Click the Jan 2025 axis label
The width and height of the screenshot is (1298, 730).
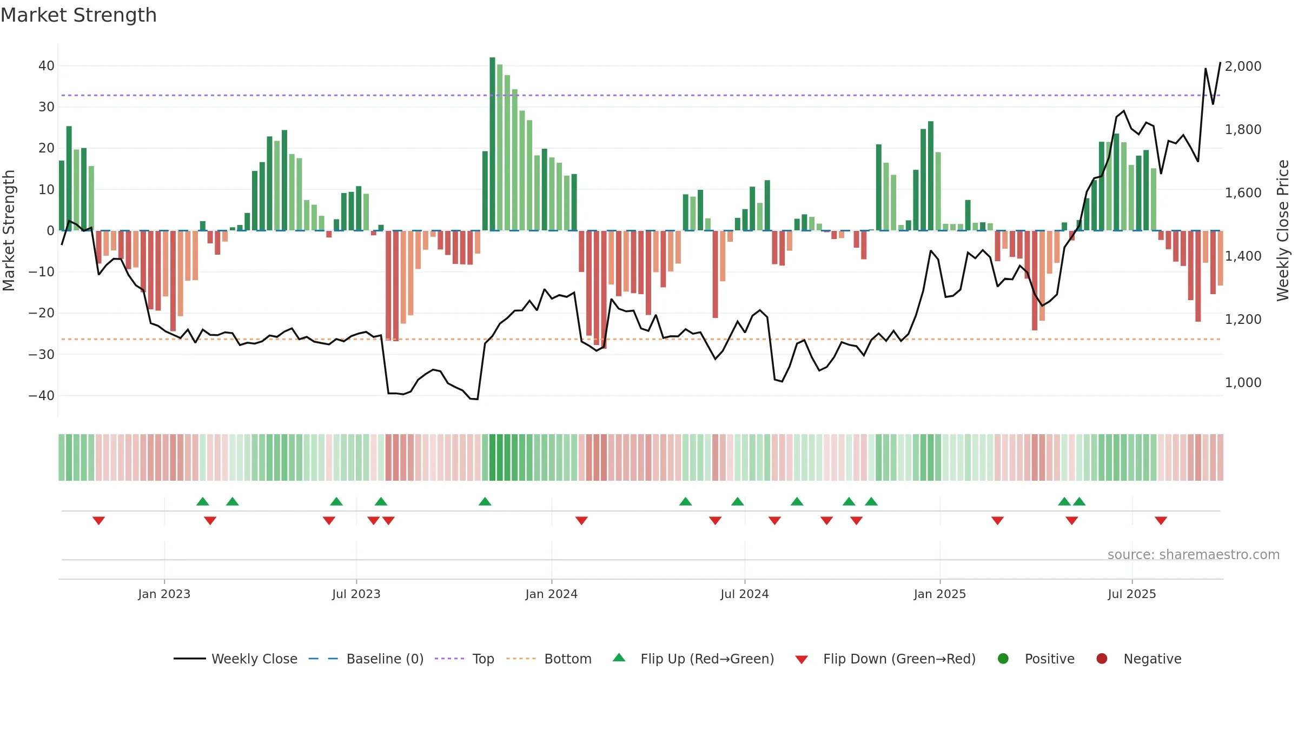940,594
